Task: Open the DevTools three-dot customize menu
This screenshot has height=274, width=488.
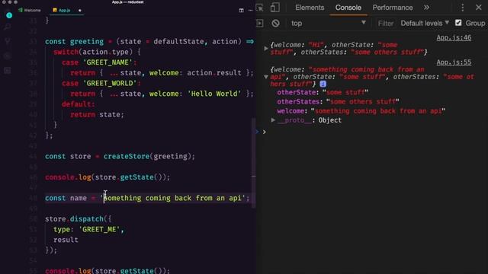Action: (x=463, y=8)
